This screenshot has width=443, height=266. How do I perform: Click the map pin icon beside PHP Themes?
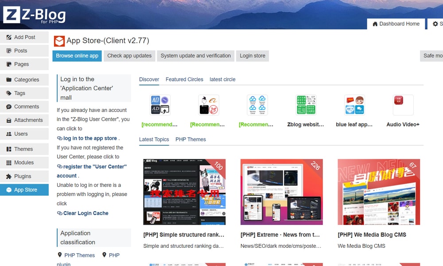[60, 255]
